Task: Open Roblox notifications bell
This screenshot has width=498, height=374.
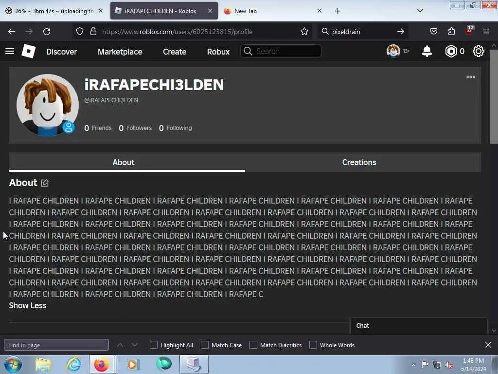Action: pyautogui.click(x=427, y=51)
